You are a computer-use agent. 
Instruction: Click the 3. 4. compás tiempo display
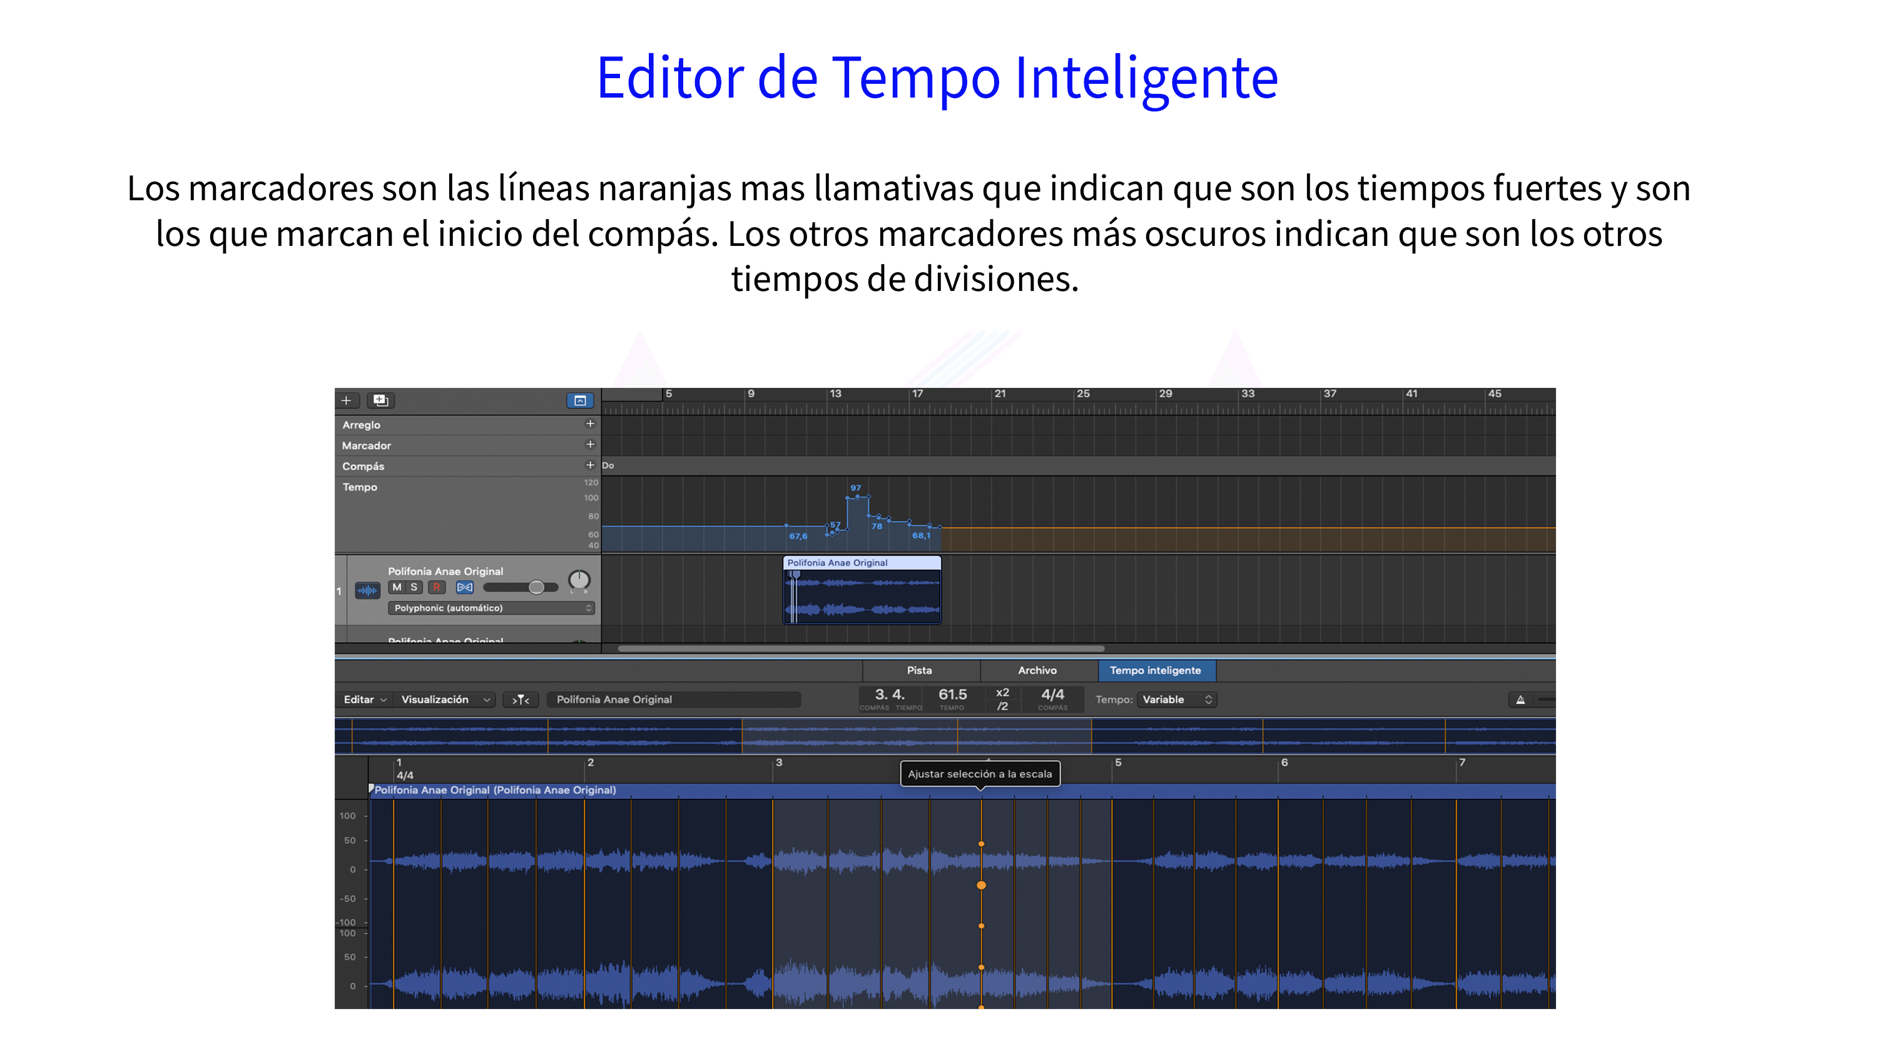tap(890, 698)
